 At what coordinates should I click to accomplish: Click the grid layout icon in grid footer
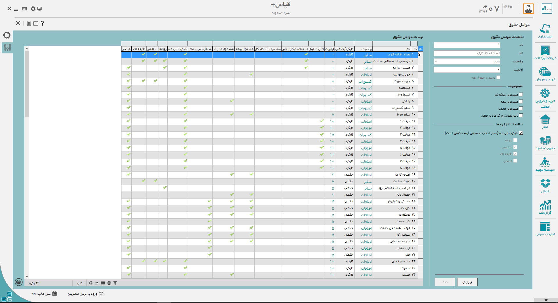point(103,283)
